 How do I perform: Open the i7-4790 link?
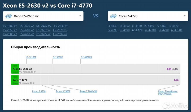164,30
